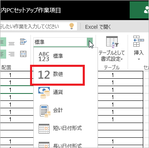Viewport: 149px width, 148px height.
Task: Choose the 通貨 currency format
Action: [x=65, y=92]
